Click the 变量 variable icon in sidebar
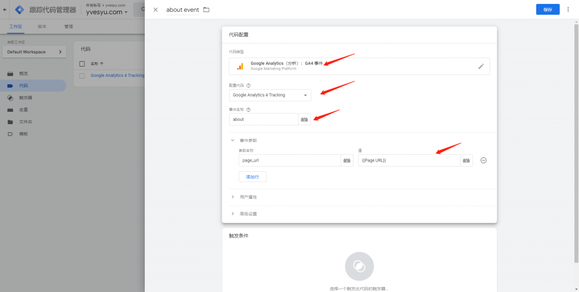 point(10,110)
